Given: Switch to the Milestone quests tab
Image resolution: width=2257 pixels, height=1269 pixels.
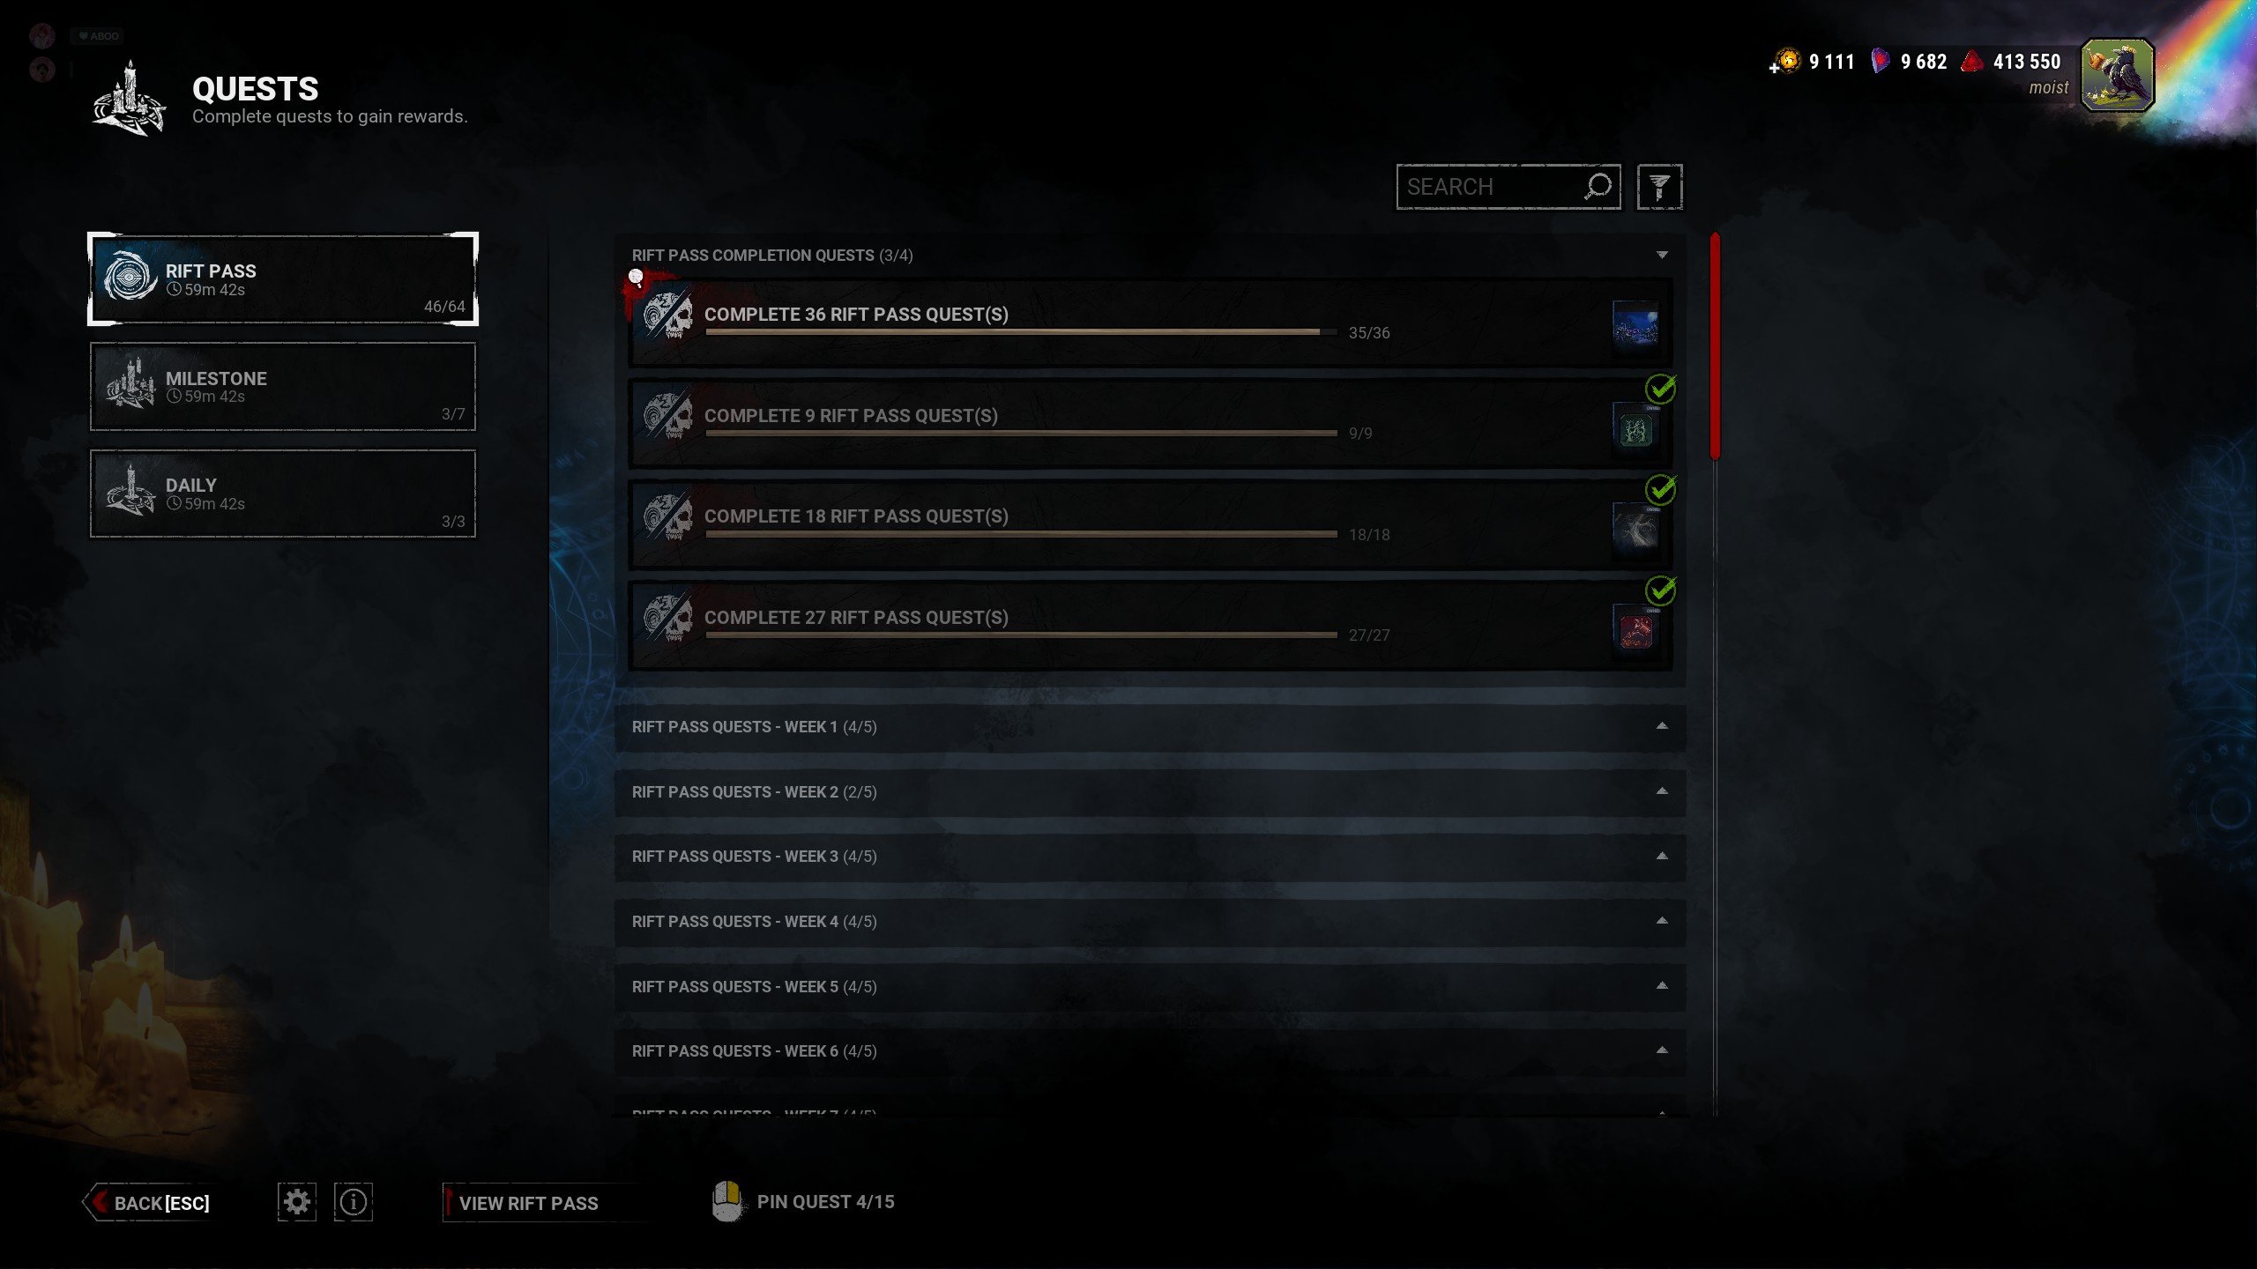Looking at the screenshot, I should tap(283, 387).
